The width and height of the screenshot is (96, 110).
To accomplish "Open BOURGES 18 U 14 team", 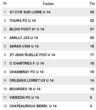I will click(25, 89).
